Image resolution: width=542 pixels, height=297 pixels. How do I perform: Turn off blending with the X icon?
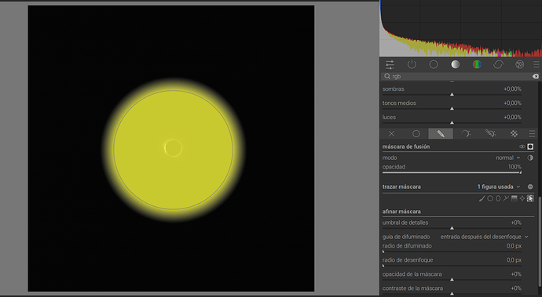392,133
